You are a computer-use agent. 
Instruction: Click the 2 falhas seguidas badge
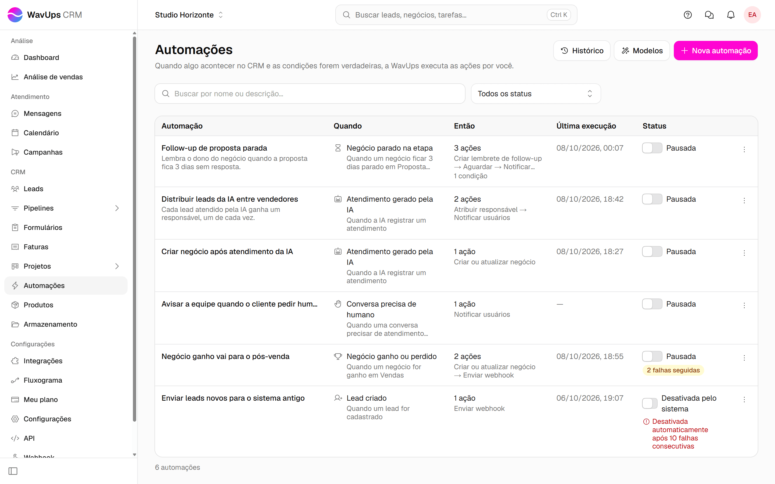(x=673, y=370)
